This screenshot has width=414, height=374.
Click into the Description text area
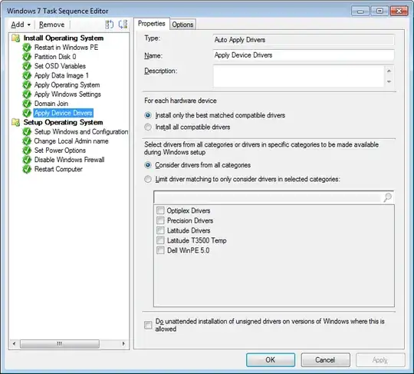[299, 76]
